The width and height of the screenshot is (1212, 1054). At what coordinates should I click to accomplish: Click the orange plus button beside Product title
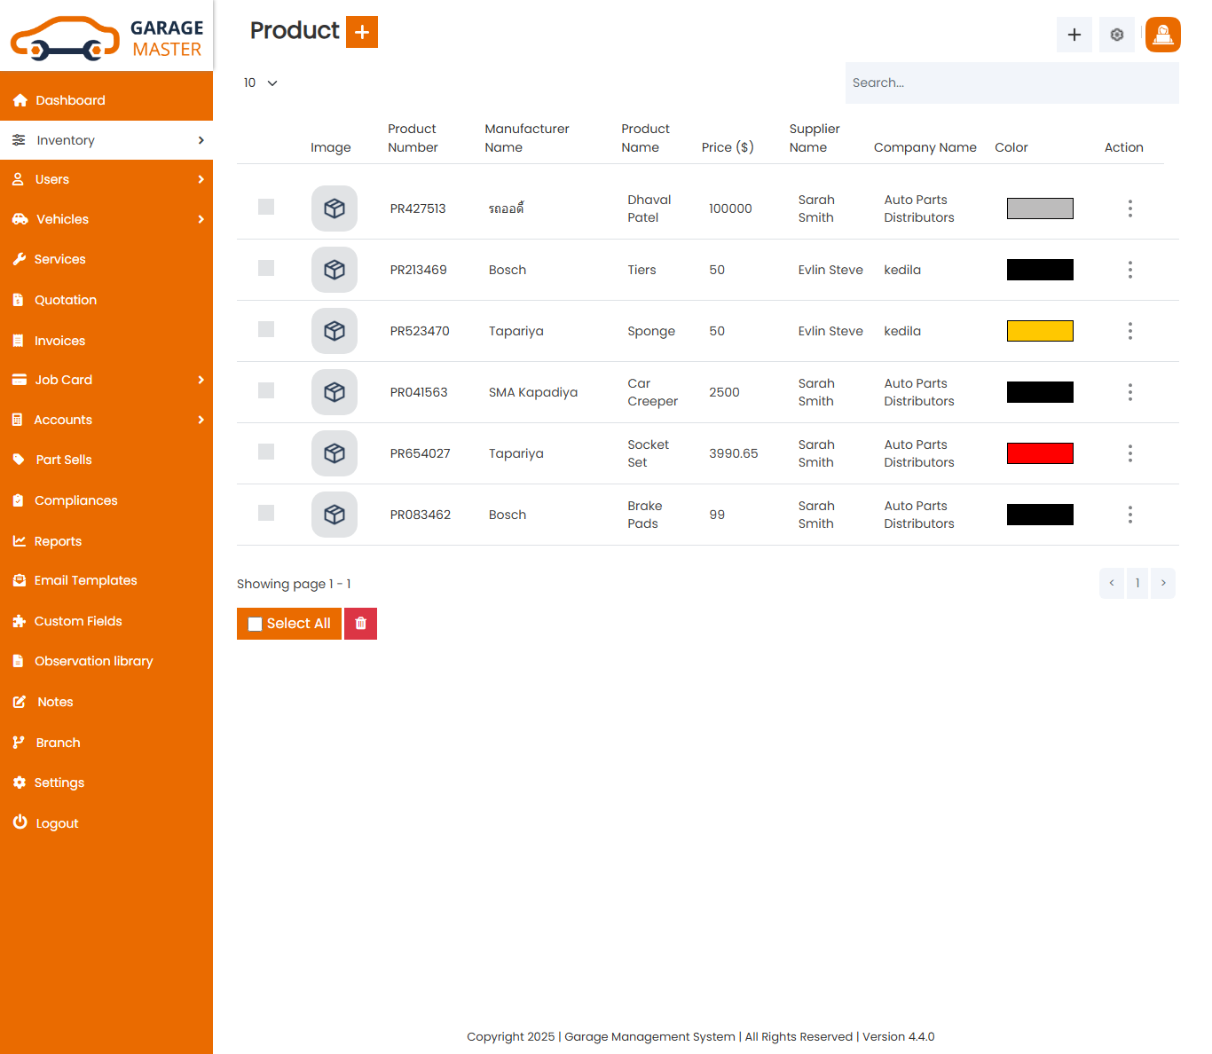(x=361, y=31)
